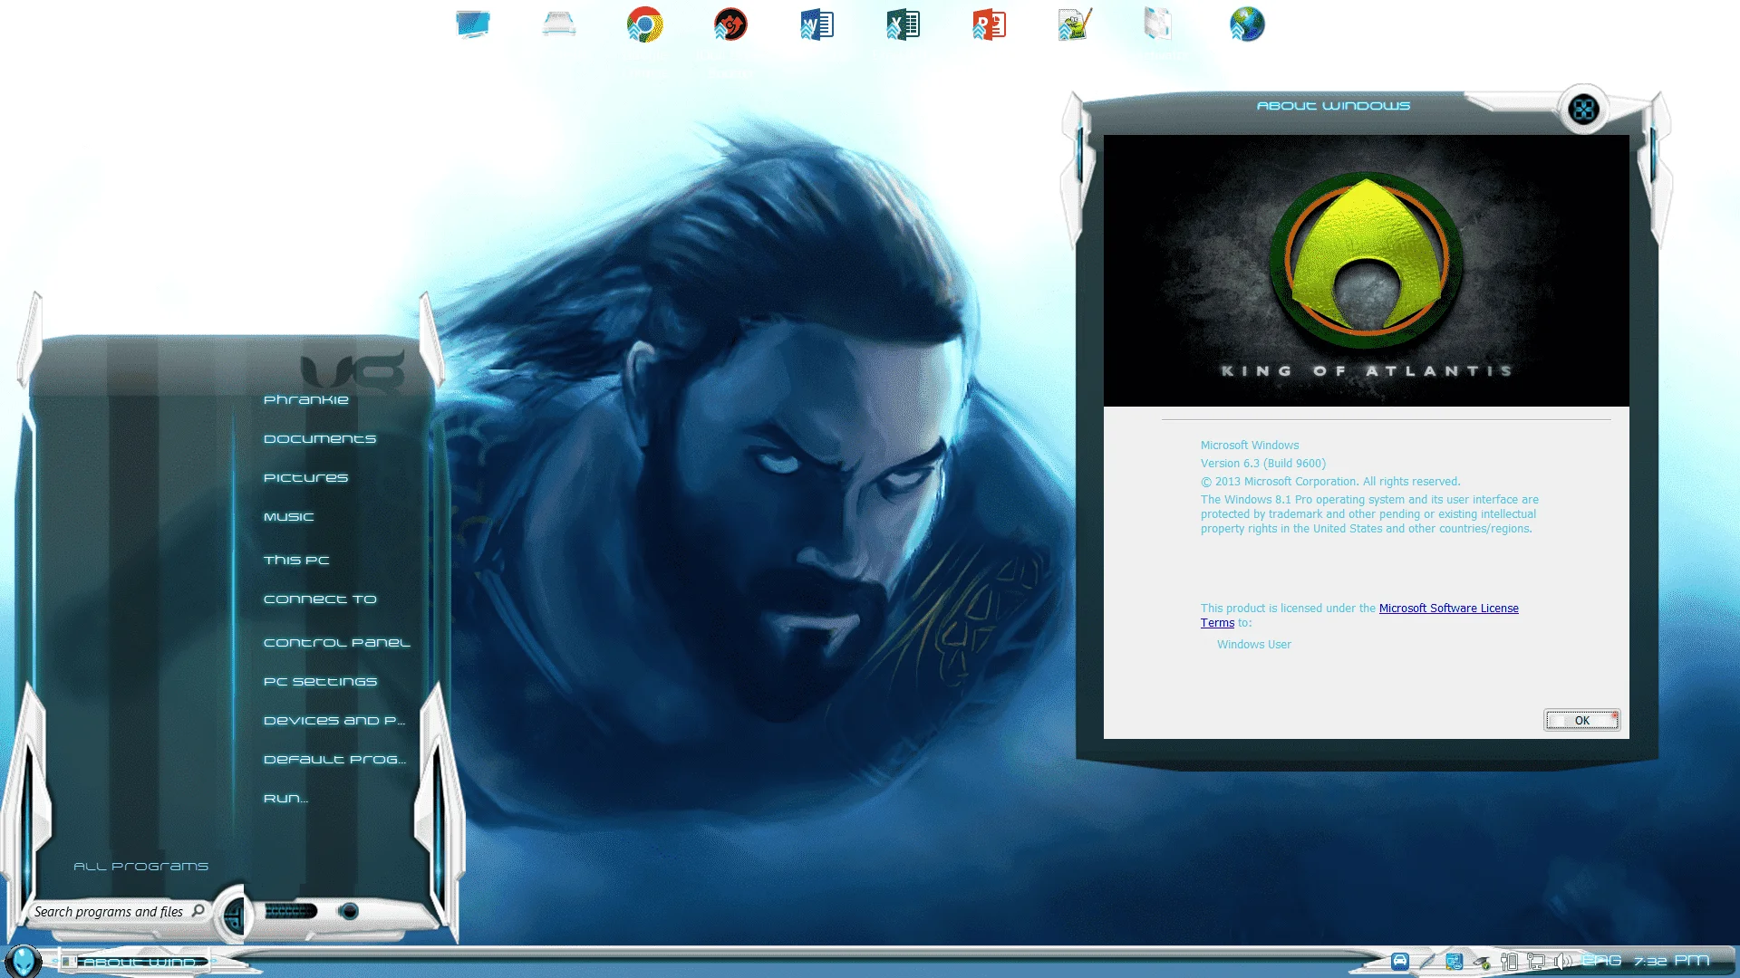Open the globe desktop shortcut
The image size is (1740, 978).
click(x=1247, y=24)
